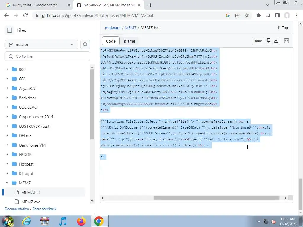Image resolution: width=303 pixels, height=227 pixels.
Task: Go to MEMZ folder breadcrumb
Action: point(130,28)
